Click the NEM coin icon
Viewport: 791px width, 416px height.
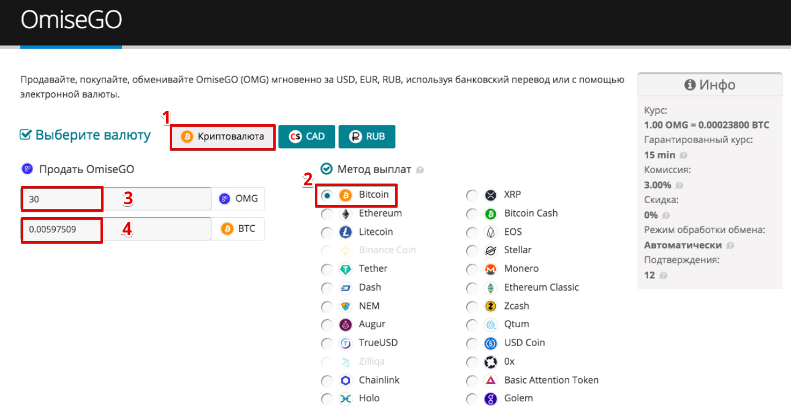click(x=346, y=306)
